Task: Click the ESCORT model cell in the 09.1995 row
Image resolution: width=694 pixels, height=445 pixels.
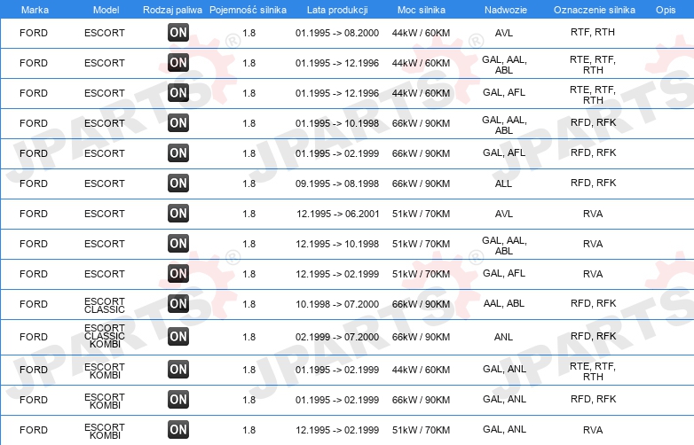Action: point(105,183)
